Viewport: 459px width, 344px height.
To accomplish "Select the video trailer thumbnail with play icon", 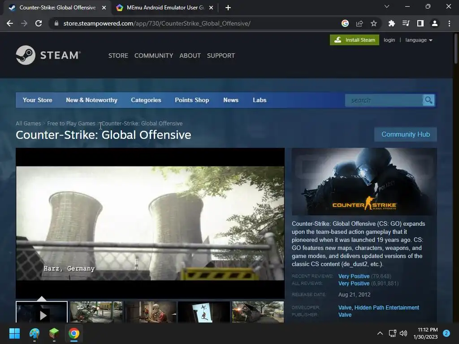I will point(42,312).
